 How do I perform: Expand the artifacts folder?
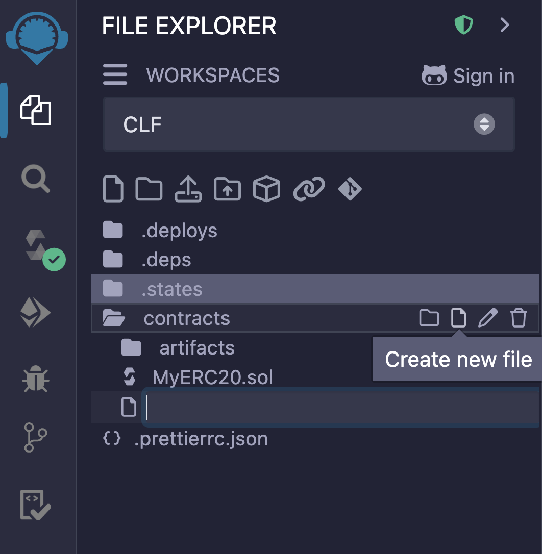point(196,348)
